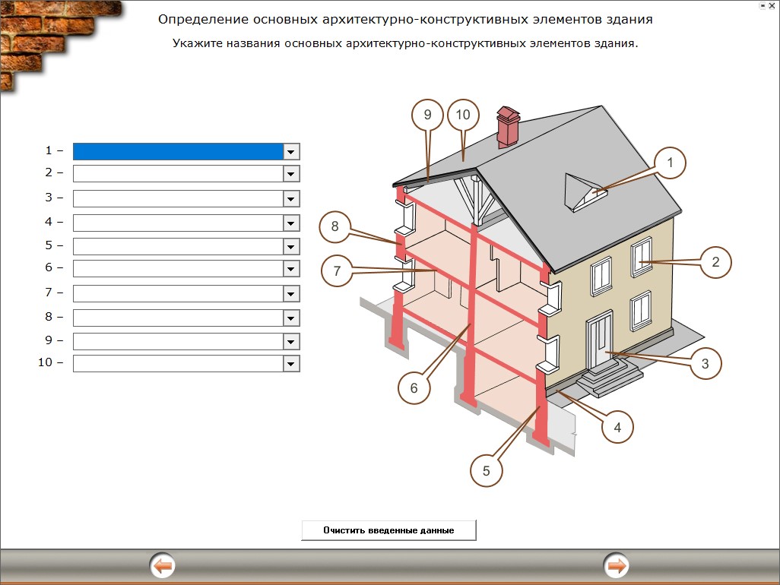Expand the dropdown arrow for item 4
This screenshot has height=585, width=780.
pos(290,223)
